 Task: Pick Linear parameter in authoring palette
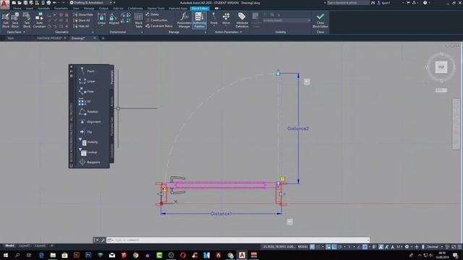[x=87, y=81]
